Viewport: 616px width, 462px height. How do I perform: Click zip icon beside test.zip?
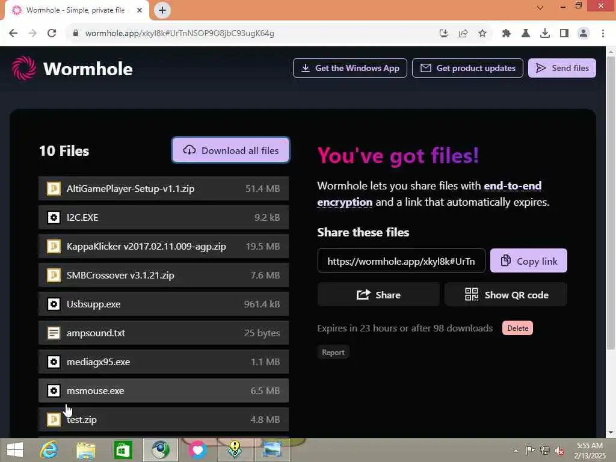click(54, 419)
